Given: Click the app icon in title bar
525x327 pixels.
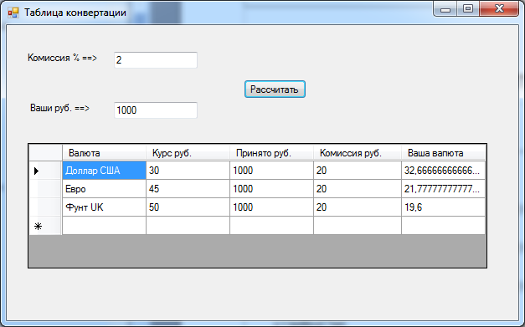Looking at the screenshot, I should (13, 13).
